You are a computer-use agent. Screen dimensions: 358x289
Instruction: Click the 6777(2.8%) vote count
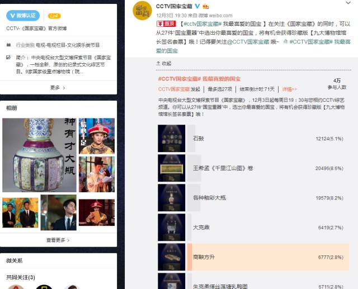coord(331,257)
